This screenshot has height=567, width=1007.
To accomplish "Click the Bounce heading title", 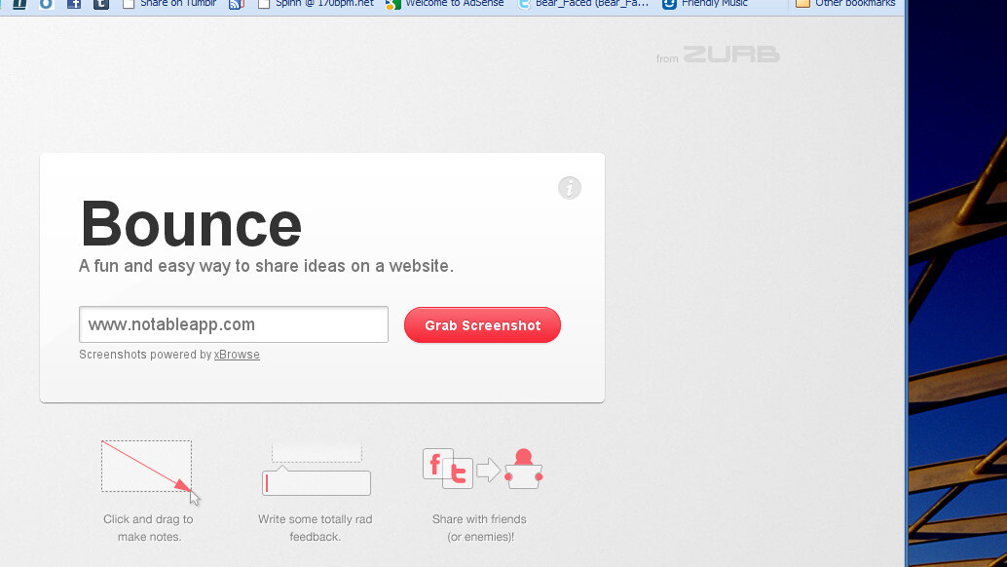I will click(191, 224).
